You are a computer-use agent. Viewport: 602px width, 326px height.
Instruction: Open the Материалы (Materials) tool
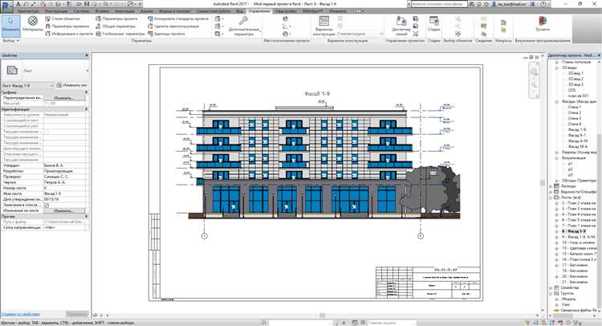pyautogui.click(x=33, y=24)
